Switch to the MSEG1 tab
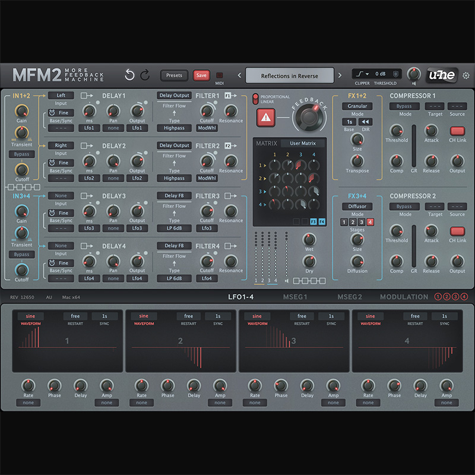Image resolution: width=475 pixels, height=475 pixels. [x=295, y=297]
